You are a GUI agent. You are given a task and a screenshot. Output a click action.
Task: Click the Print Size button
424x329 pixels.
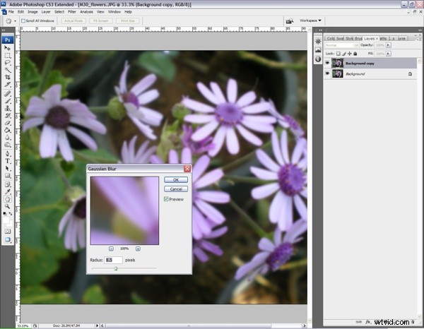pos(128,20)
